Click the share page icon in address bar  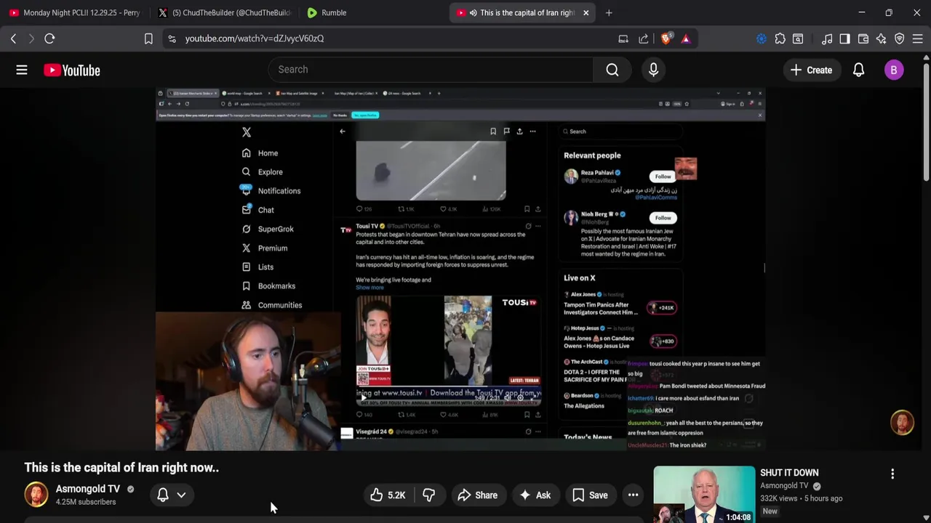click(644, 38)
